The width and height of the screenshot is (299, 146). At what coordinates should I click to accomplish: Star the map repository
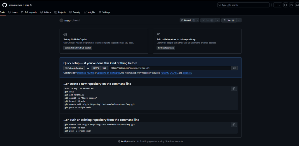229,20
